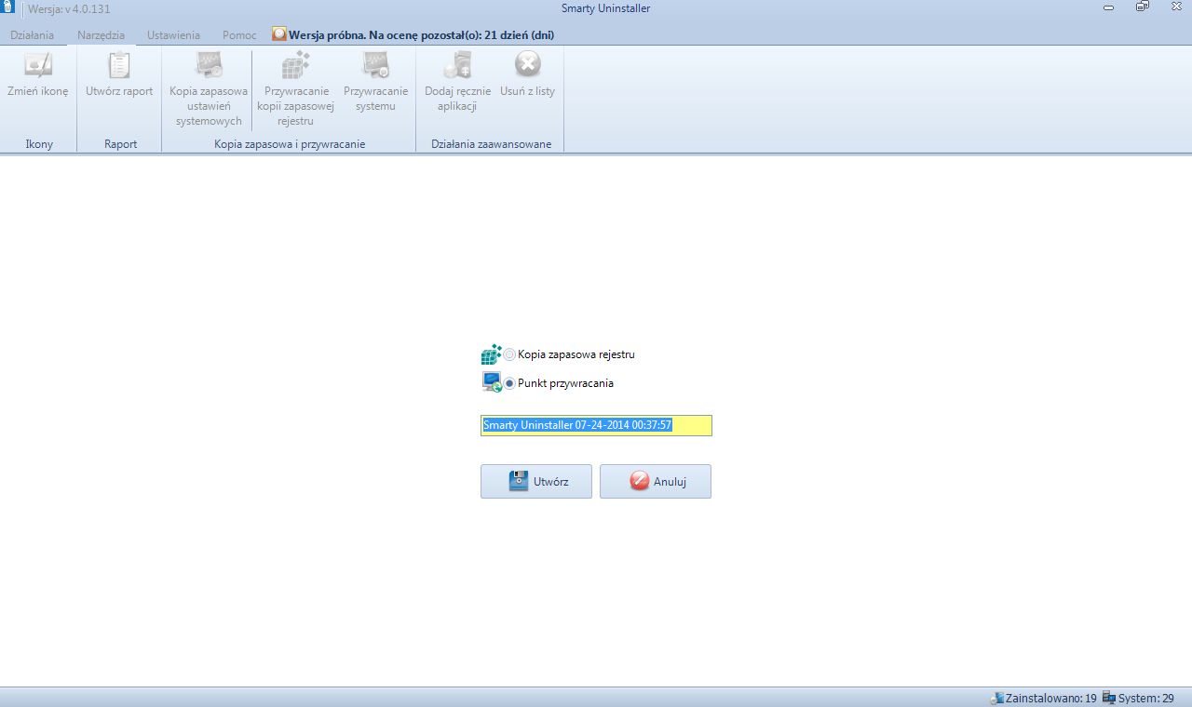Open Przywracanie kopii zapasowej rejestru
Viewport: 1192px width, 707px height.
(295, 89)
